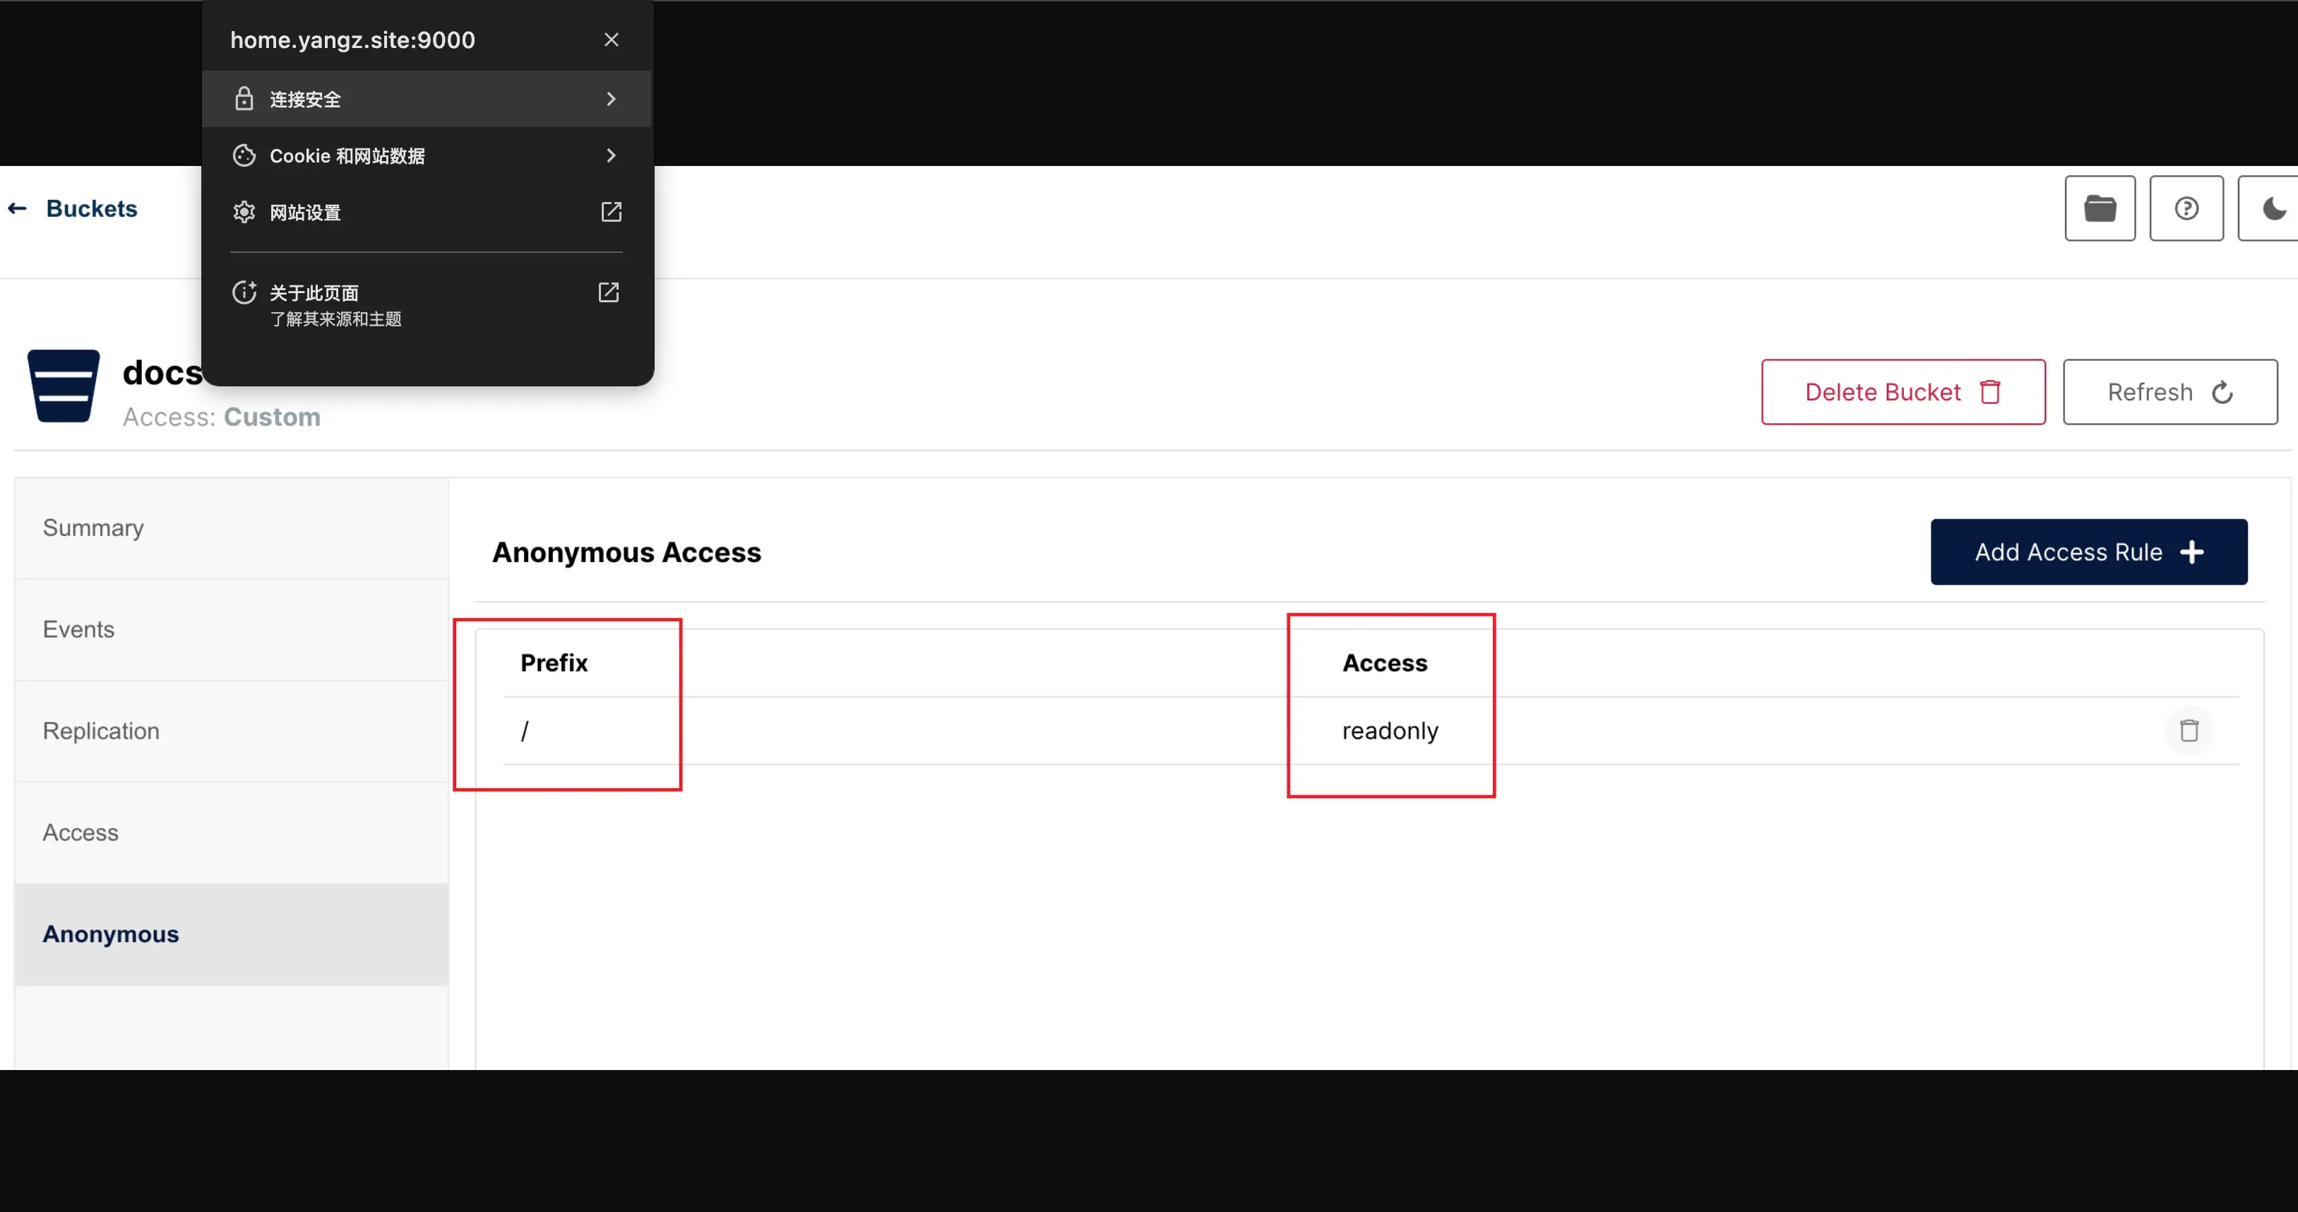Toggle dark mode moon icon
The image size is (2298, 1212).
coord(2273,209)
